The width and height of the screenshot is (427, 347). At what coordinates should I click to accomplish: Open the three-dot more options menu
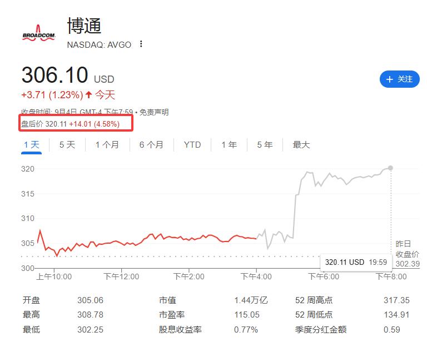pos(141,44)
